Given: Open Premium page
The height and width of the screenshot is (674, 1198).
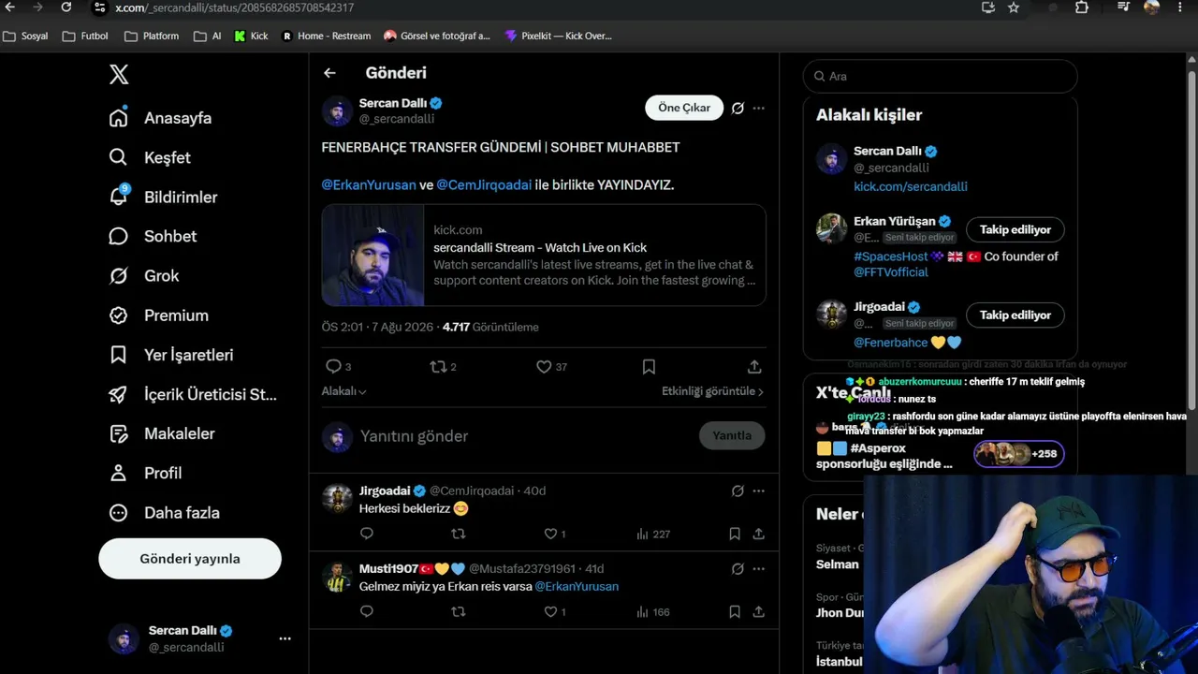Looking at the screenshot, I should (158, 315).
